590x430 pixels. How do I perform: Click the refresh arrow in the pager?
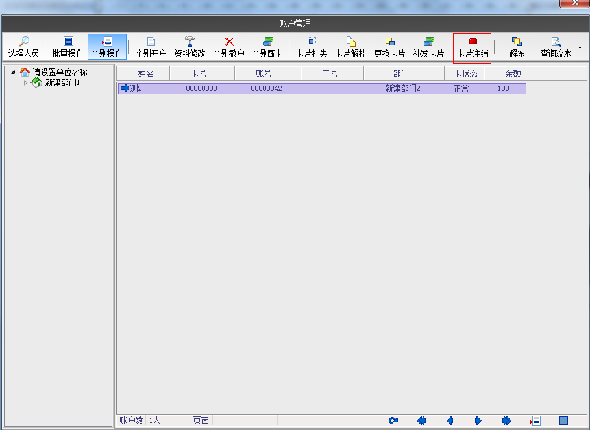click(x=393, y=421)
